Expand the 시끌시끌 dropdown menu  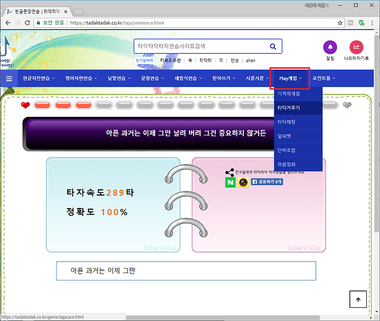[x=257, y=78]
